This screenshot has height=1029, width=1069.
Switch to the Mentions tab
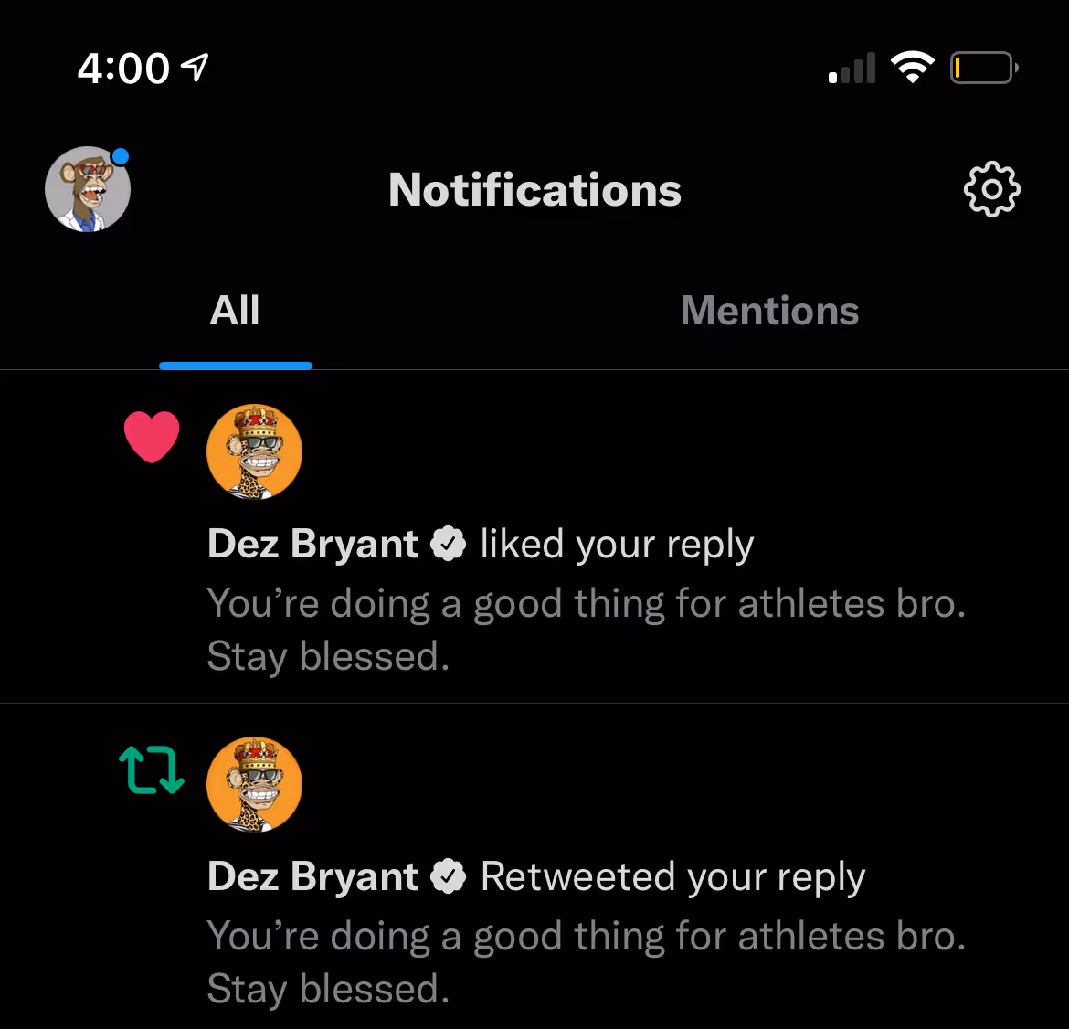(x=769, y=312)
